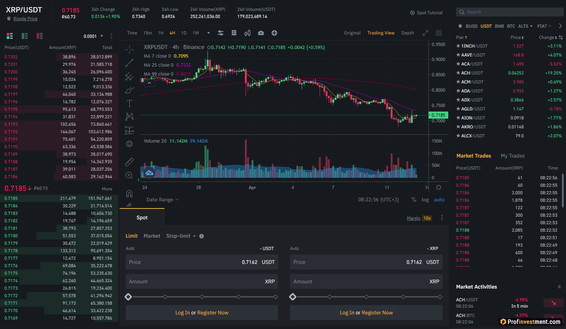Show only buy orders in the order book
The height and width of the screenshot is (329, 566).
25,36
